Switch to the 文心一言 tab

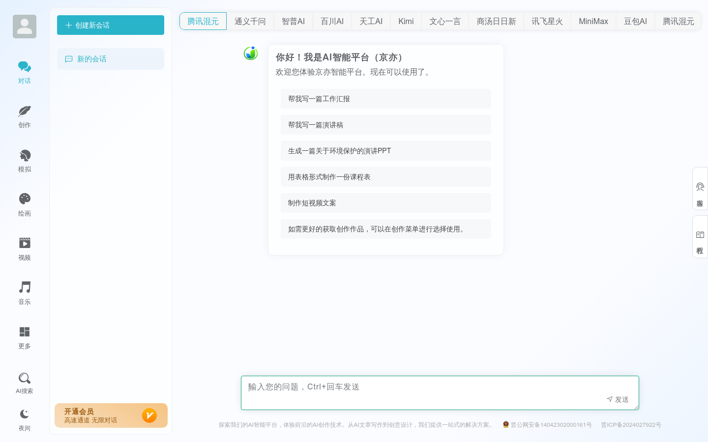pyautogui.click(x=445, y=21)
